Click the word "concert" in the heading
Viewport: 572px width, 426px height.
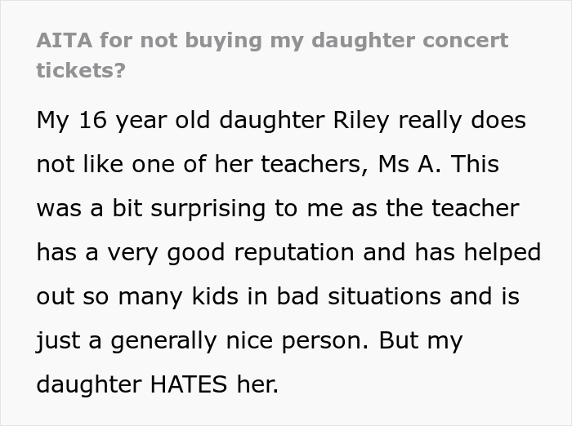click(x=469, y=40)
